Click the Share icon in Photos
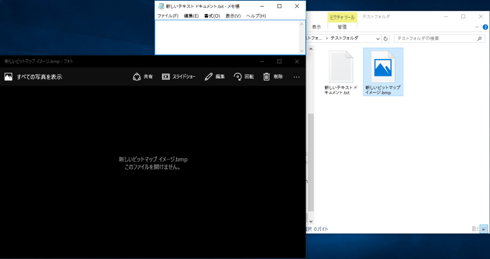Image resolution: width=490 pixels, height=259 pixels. coord(137,77)
